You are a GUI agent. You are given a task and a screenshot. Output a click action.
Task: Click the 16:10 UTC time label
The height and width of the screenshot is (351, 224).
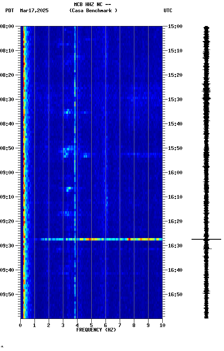[x=175, y=197]
